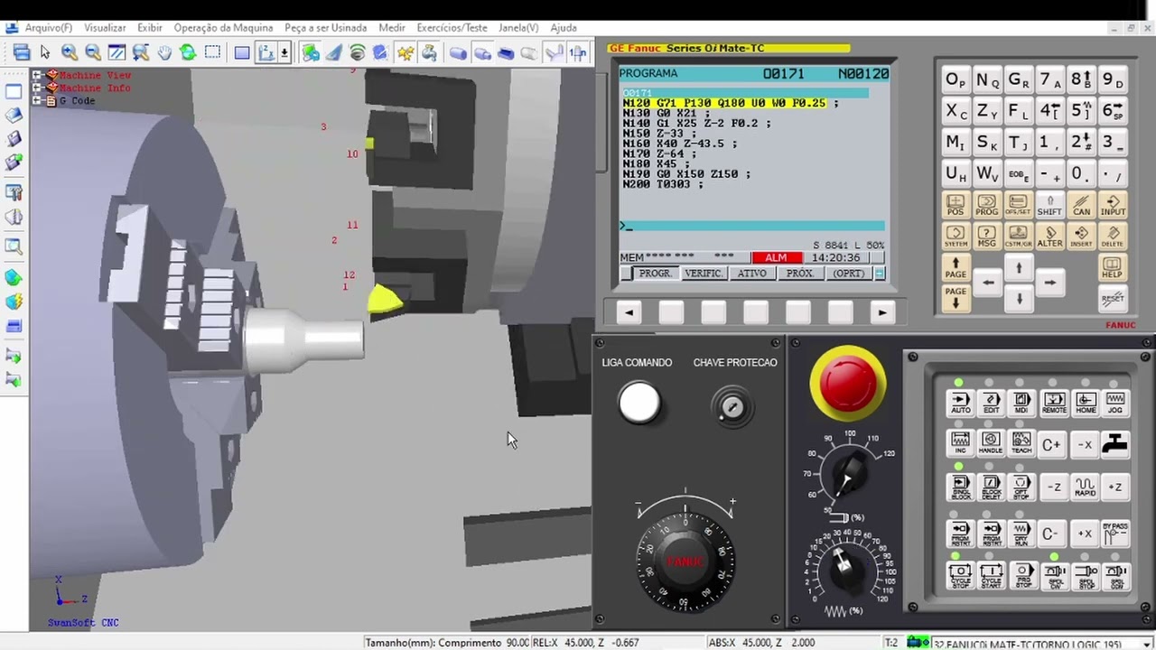Open the Visualizar menu
1156x650 pixels.
(105, 28)
